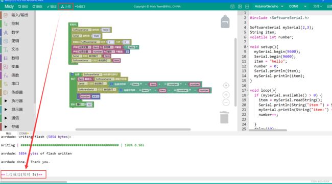Expand the 显示器 category
This screenshot has height=184, width=332.
click(17, 110)
